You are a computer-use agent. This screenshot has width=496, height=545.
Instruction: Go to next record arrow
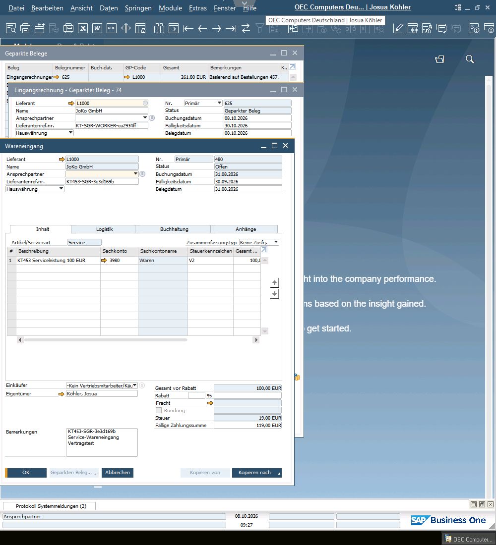pos(216,29)
